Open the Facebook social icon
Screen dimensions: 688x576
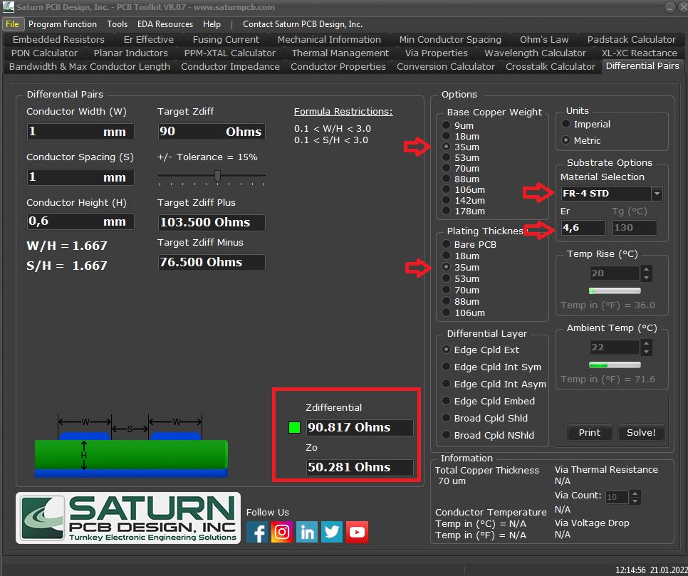257,532
